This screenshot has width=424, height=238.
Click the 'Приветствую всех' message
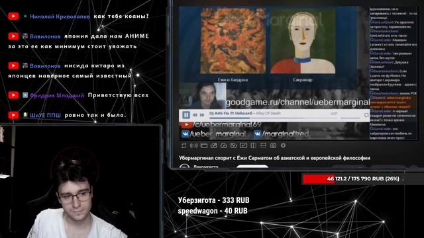click(118, 95)
